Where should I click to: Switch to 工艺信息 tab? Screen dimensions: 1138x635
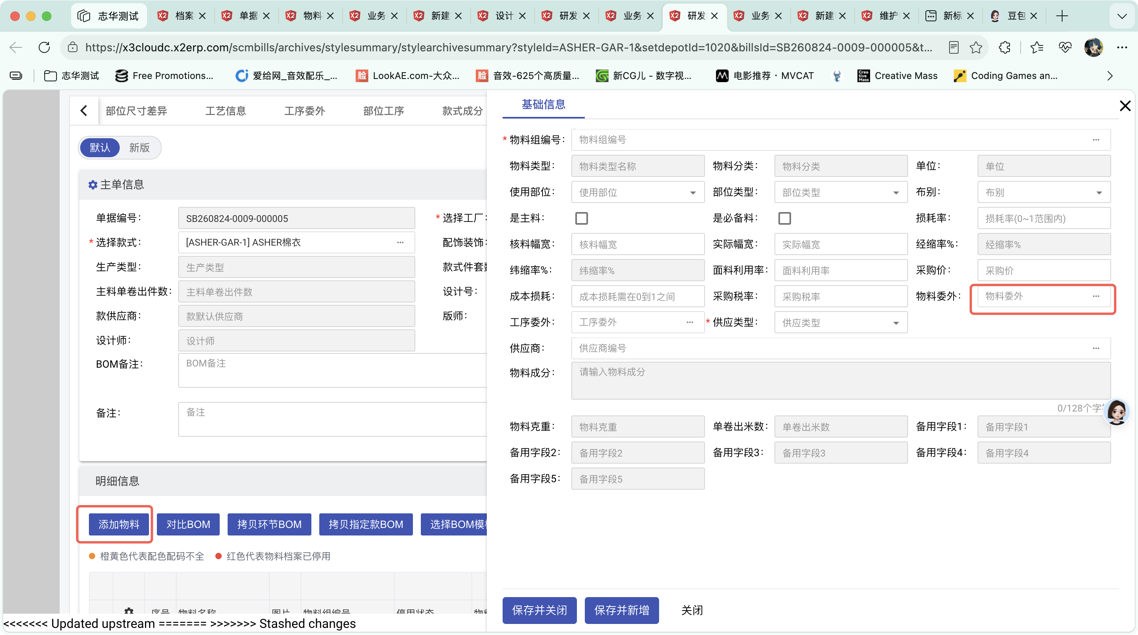225,111
